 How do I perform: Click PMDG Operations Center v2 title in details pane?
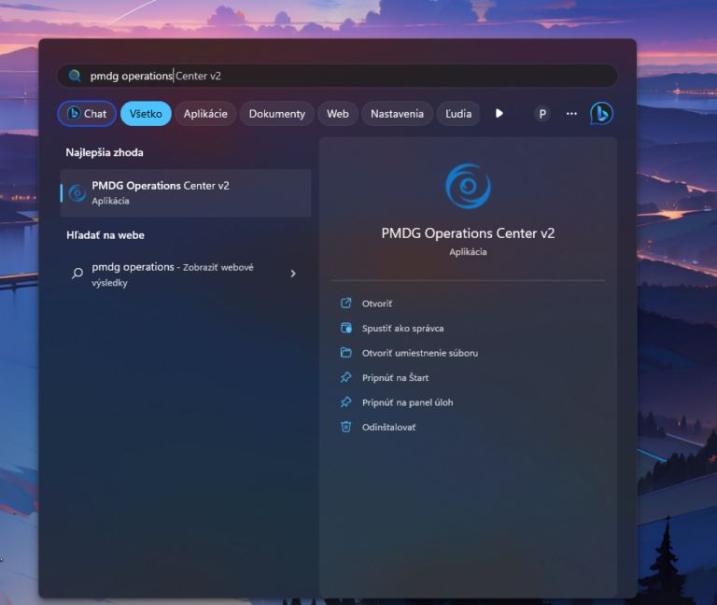(x=468, y=233)
